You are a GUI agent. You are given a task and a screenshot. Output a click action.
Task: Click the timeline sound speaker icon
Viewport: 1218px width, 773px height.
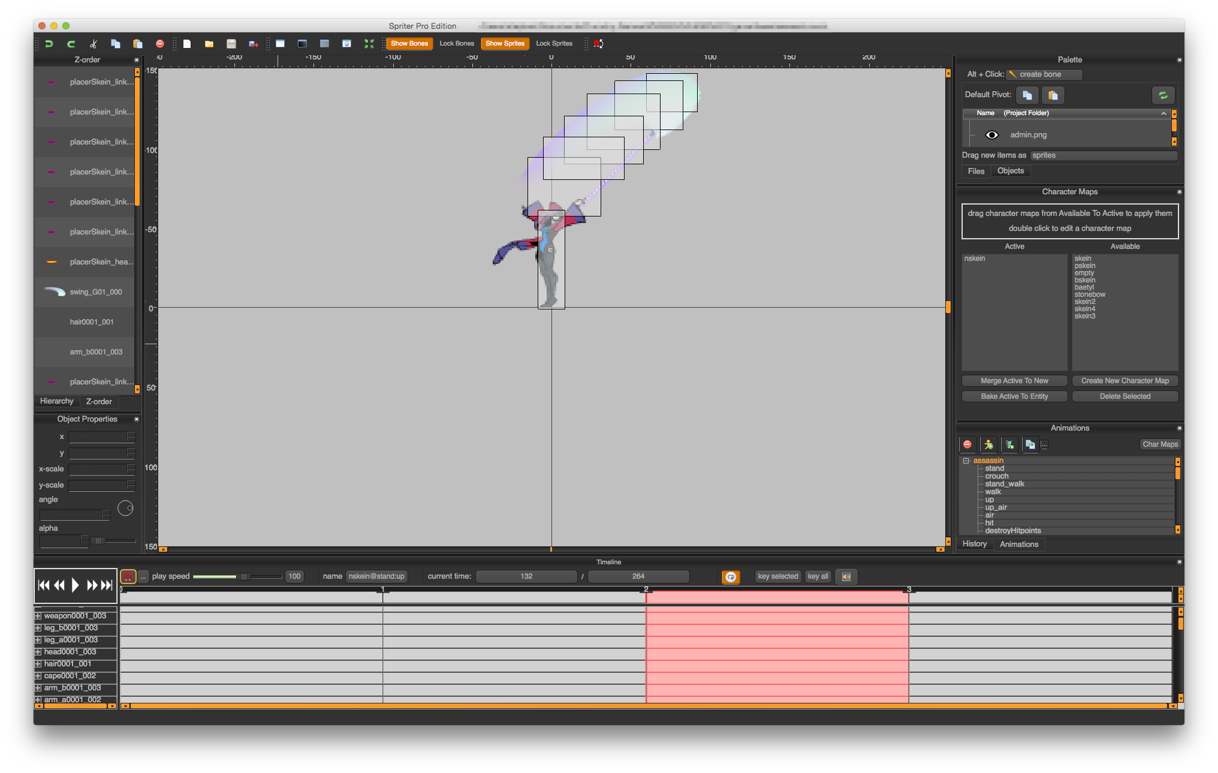(846, 577)
